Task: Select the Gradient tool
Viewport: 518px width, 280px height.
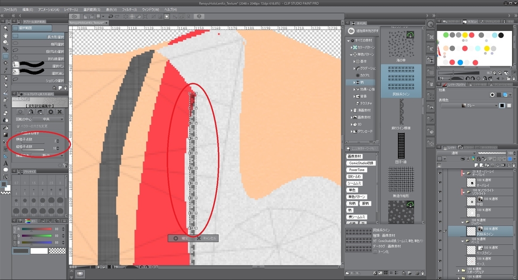Action: point(6,134)
